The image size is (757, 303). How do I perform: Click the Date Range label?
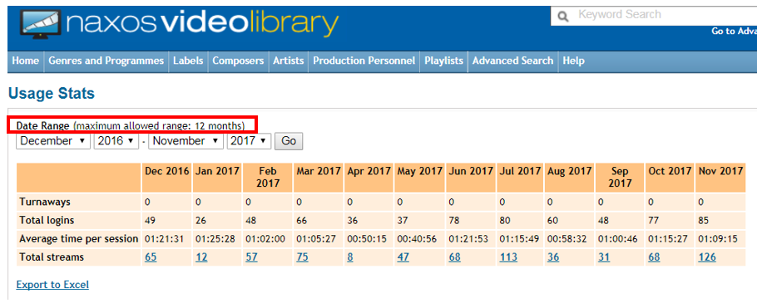43,126
